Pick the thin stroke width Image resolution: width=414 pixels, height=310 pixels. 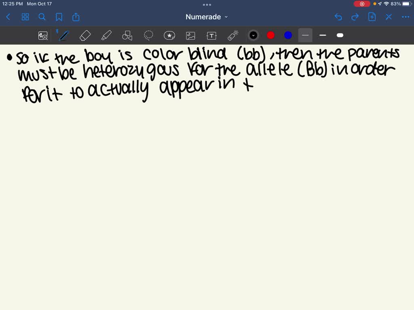click(x=305, y=36)
